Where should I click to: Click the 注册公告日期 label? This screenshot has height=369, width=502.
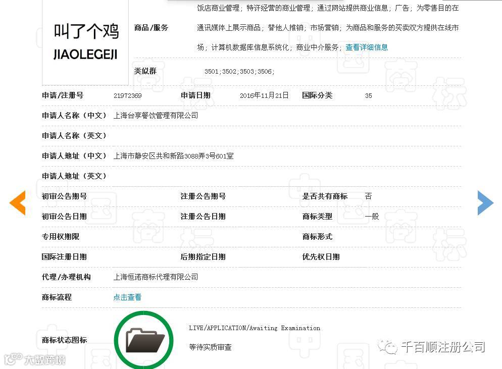[x=203, y=217]
